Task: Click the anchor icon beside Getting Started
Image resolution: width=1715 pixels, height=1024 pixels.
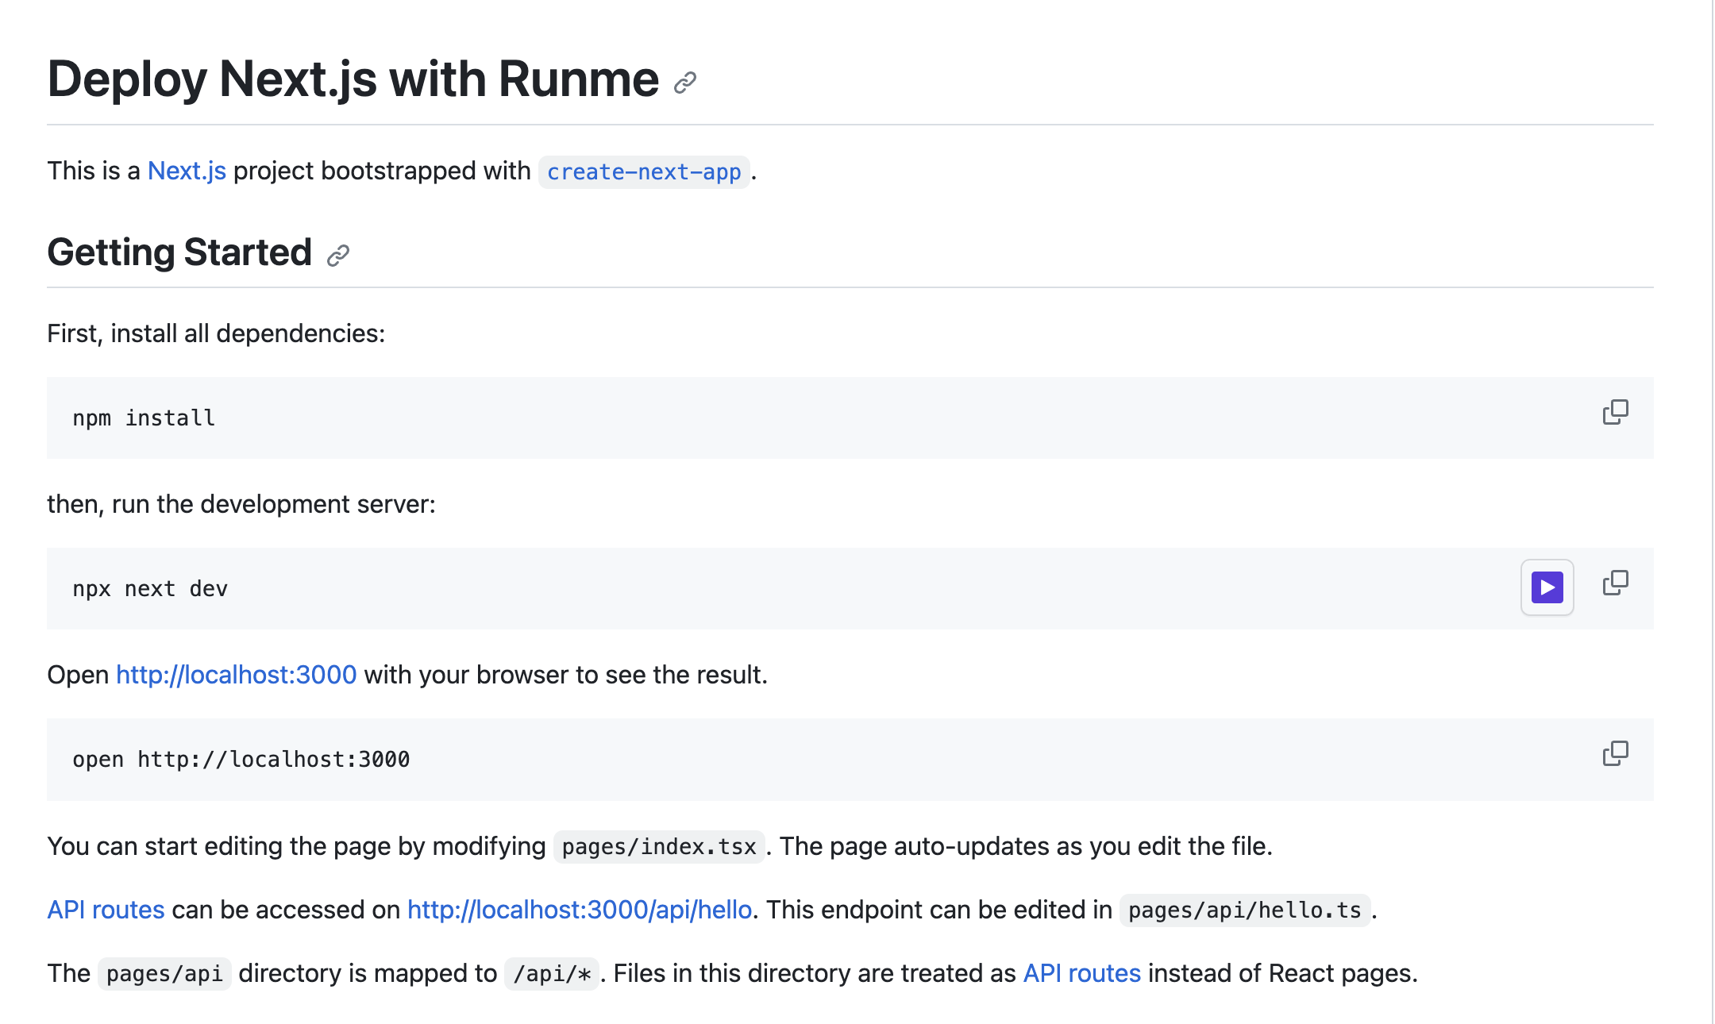Action: pos(338,256)
